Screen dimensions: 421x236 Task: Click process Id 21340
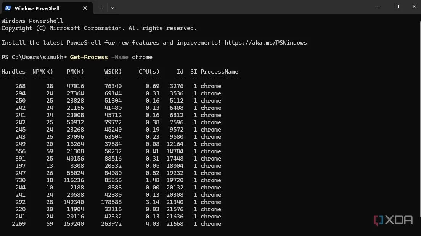point(175,202)
